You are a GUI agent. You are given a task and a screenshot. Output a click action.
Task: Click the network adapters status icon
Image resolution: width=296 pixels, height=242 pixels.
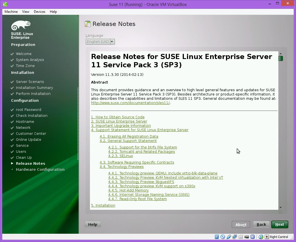[x=235, y=237]
